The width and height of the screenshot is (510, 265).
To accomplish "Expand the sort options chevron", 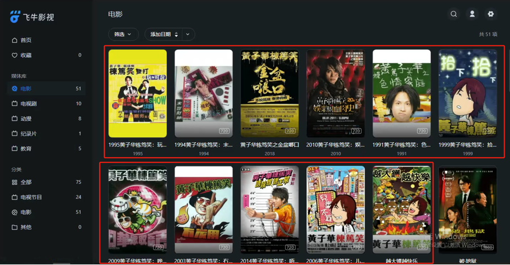I will [x=188, y=34].
